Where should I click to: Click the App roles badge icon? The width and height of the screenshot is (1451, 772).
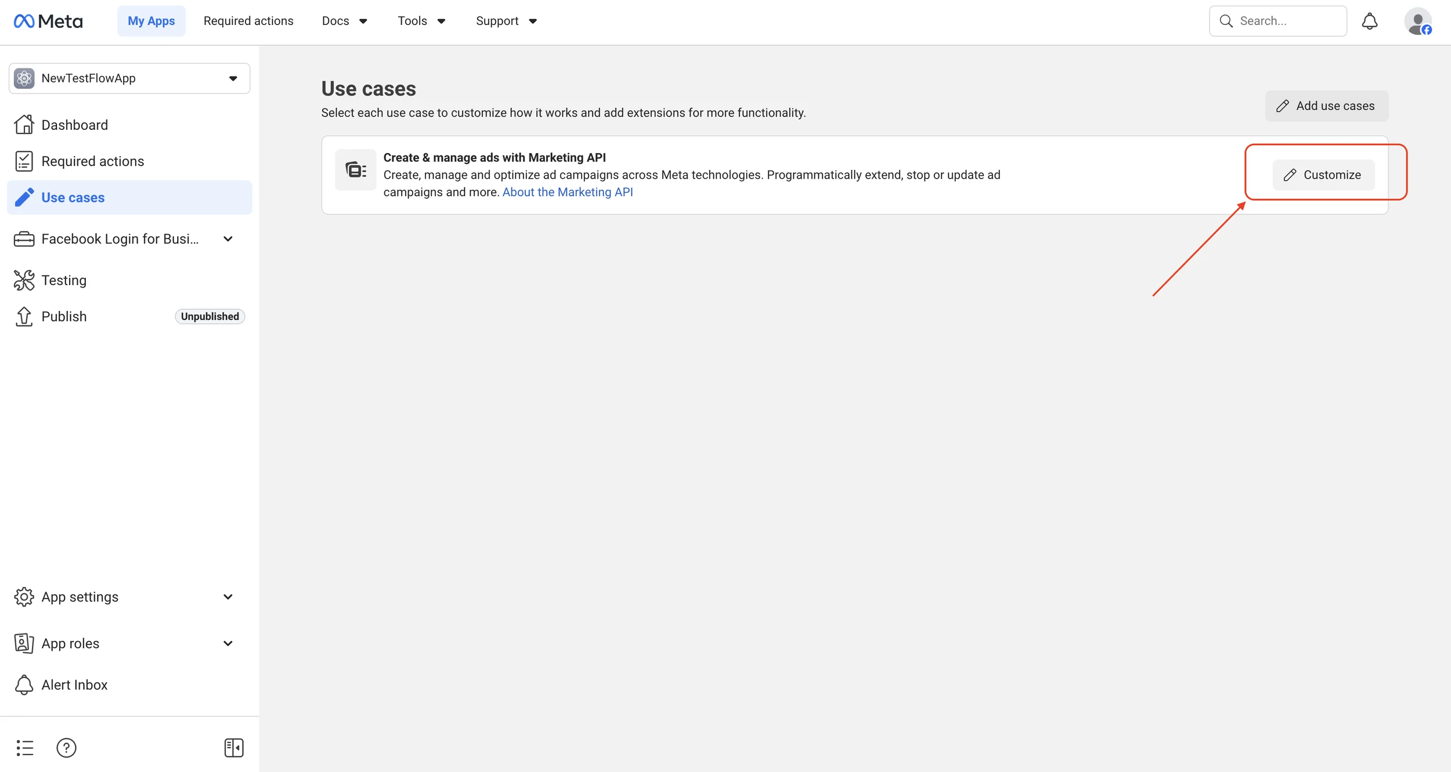pos(24,643)
